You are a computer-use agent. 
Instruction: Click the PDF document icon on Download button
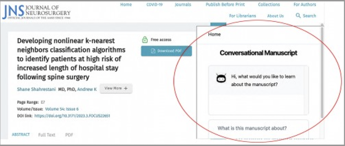pos(154,51)
